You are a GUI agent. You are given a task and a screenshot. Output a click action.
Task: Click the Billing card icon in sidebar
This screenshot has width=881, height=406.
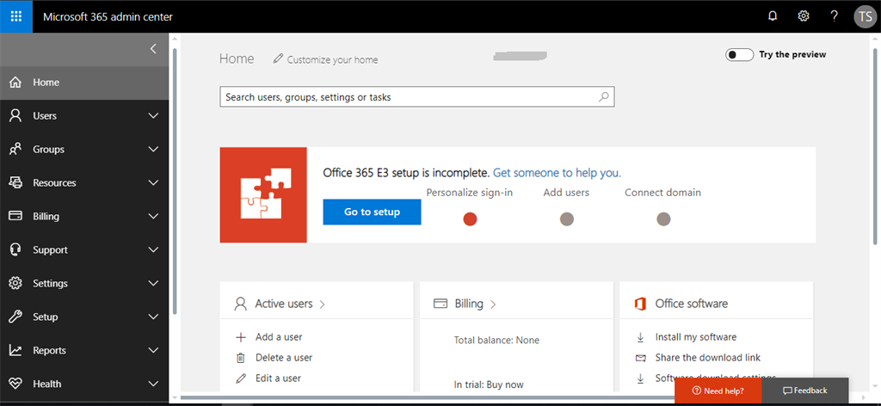(x=15, y=216)
